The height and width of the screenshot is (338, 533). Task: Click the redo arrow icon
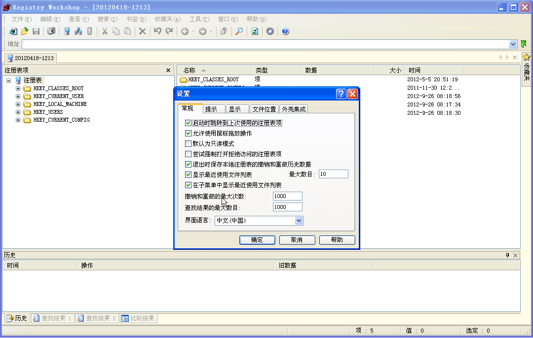click(x=169, y=32)
